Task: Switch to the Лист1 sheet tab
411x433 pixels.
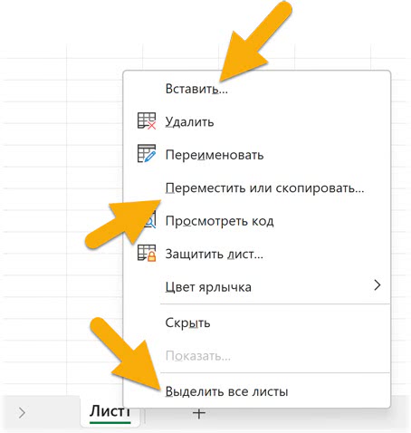Action: (110, 412)
